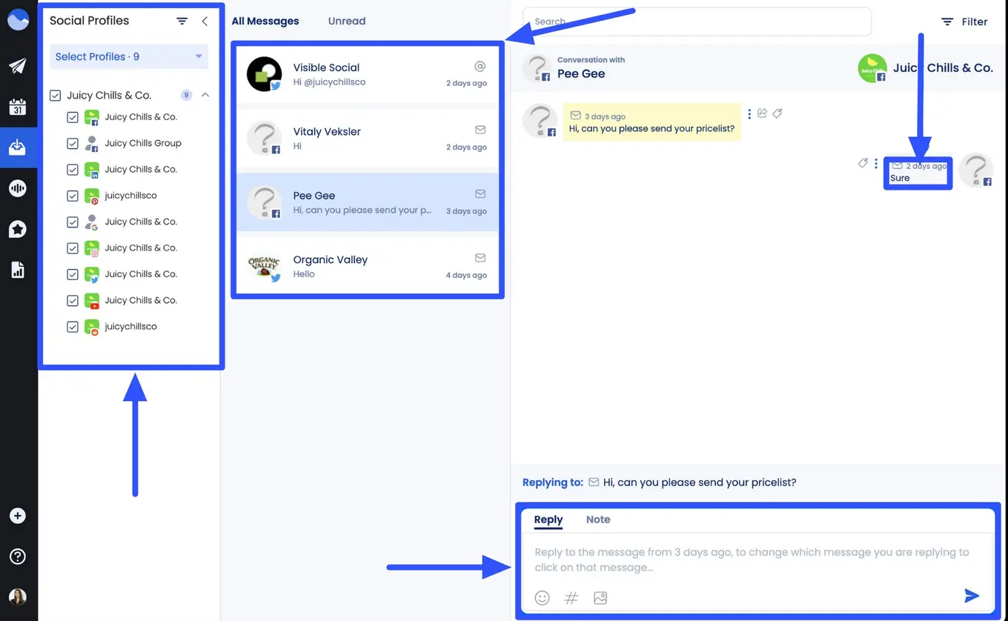Select the Inbox icon in the sidebar

click(x=18, y=147)
